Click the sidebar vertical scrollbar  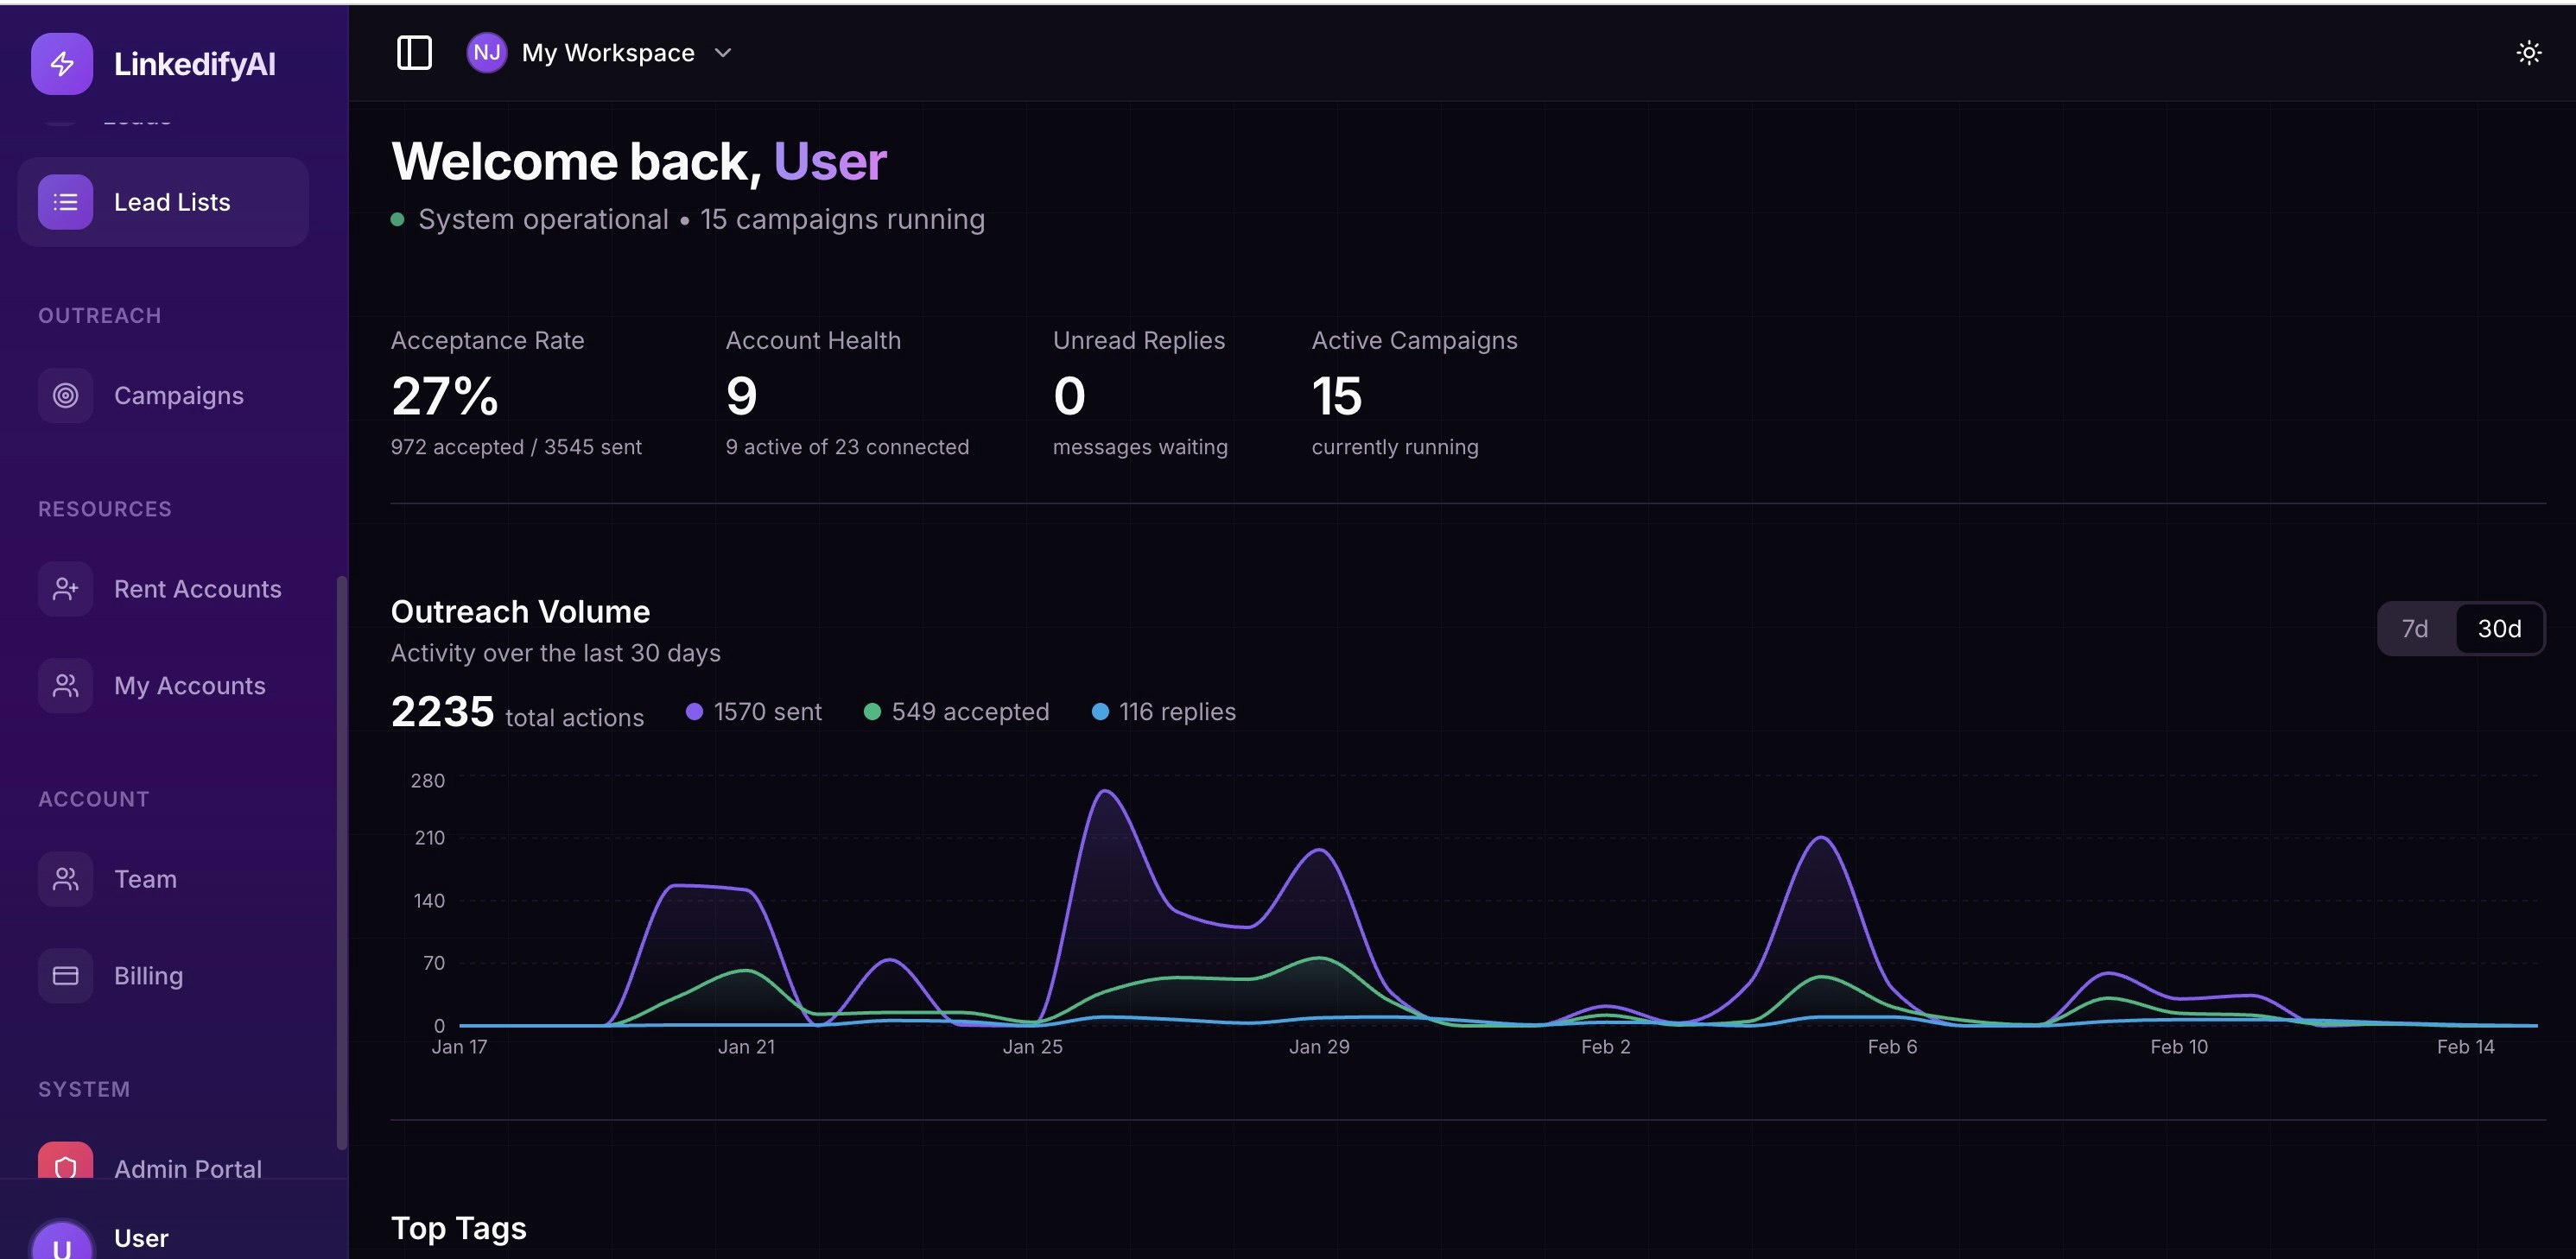342,860
